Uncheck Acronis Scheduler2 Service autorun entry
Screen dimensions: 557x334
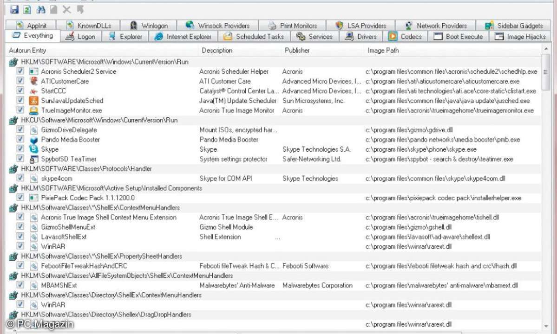click(20, 71)
